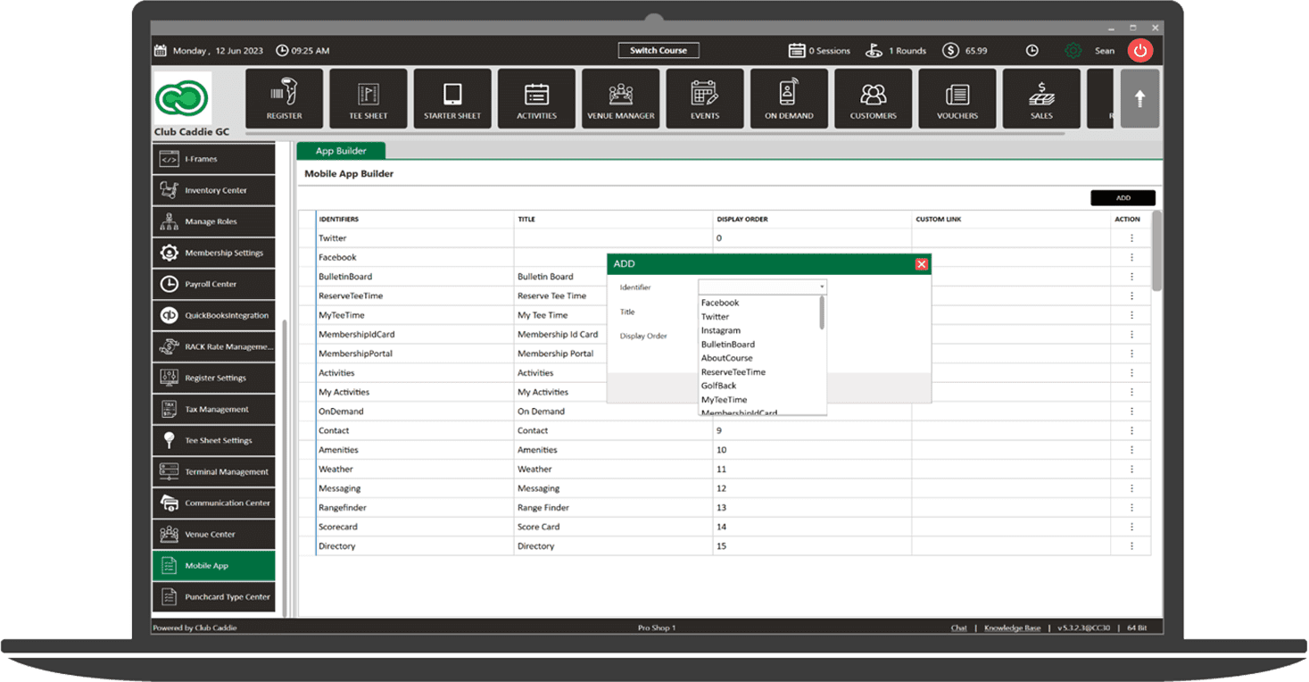
Task: Close the ADD dialog
Action: coord(921,264)
